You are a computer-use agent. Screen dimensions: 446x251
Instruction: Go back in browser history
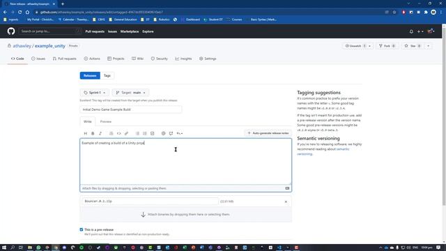point(5,13)
